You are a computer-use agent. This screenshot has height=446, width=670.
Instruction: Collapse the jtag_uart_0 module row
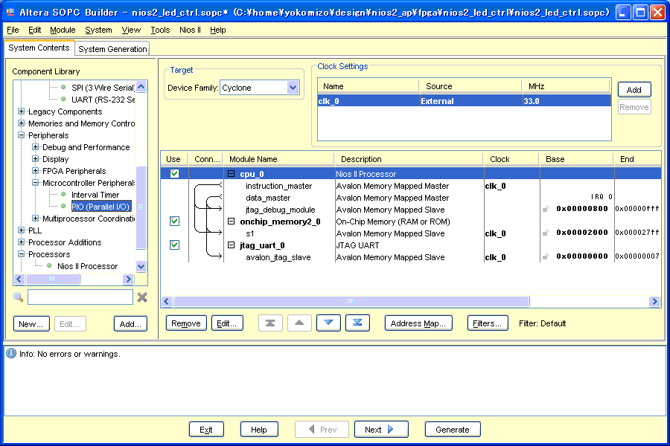232,245
